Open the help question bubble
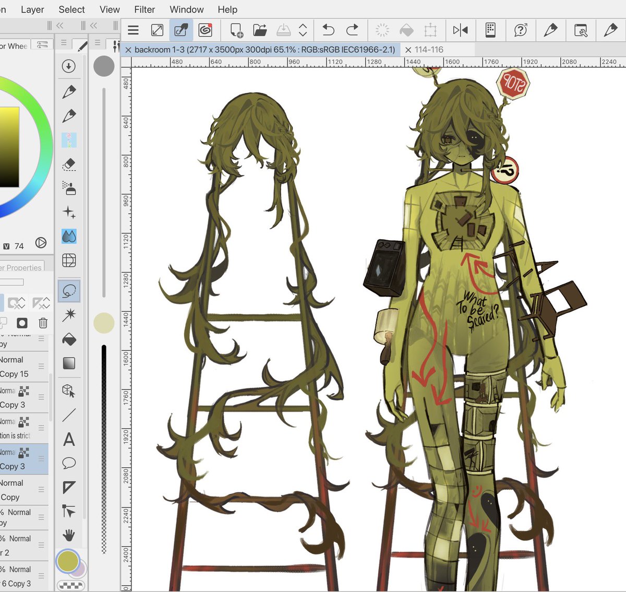 (x=520, y=30)
